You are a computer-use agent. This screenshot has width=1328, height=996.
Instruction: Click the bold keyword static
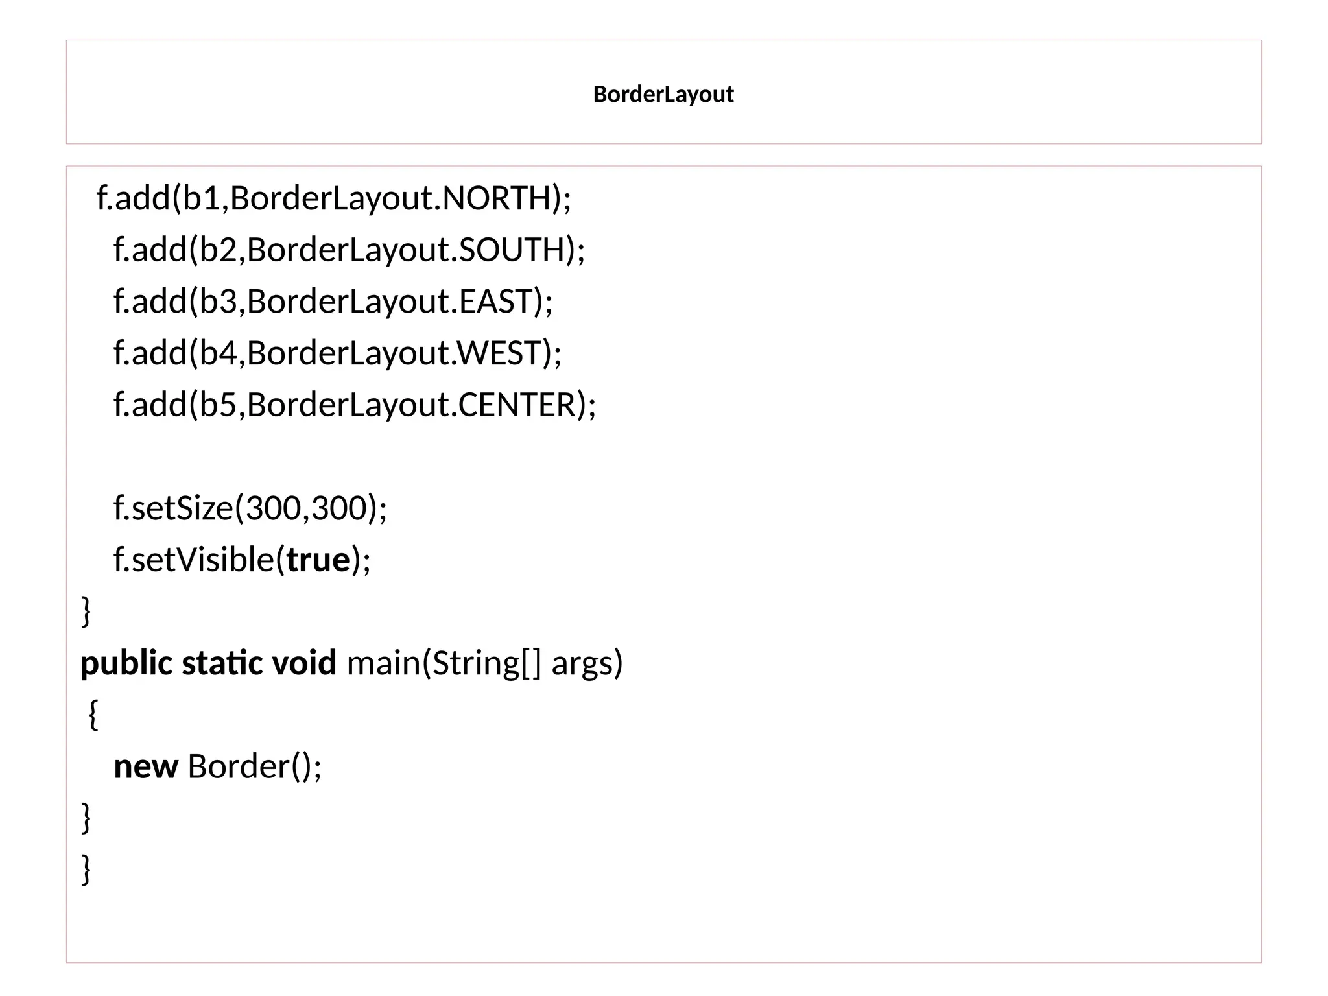click(x=222, y=663)
